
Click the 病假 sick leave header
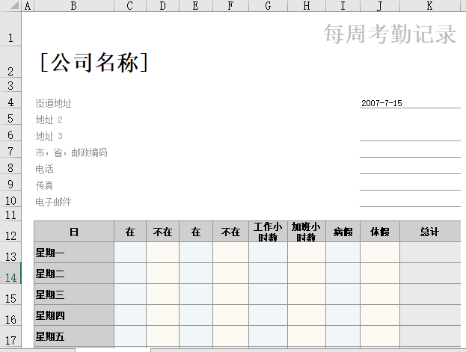click(x=343, y=232)
